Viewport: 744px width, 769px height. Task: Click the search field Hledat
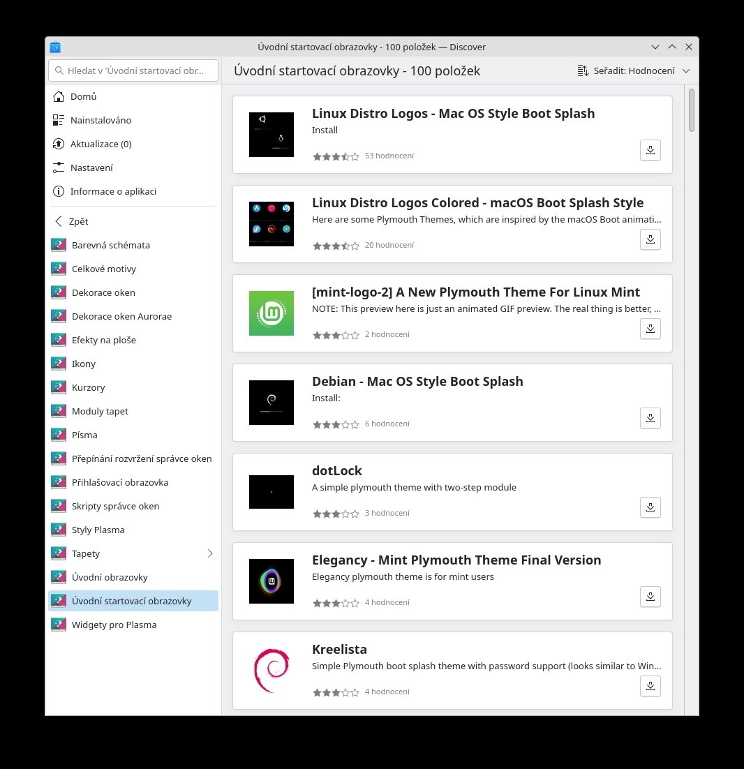[x=133, y=70]
